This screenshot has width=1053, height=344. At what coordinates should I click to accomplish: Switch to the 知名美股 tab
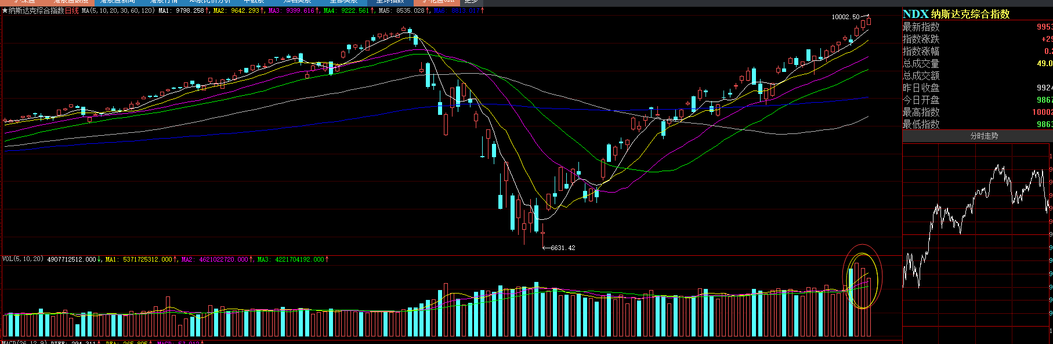[297, 2]
